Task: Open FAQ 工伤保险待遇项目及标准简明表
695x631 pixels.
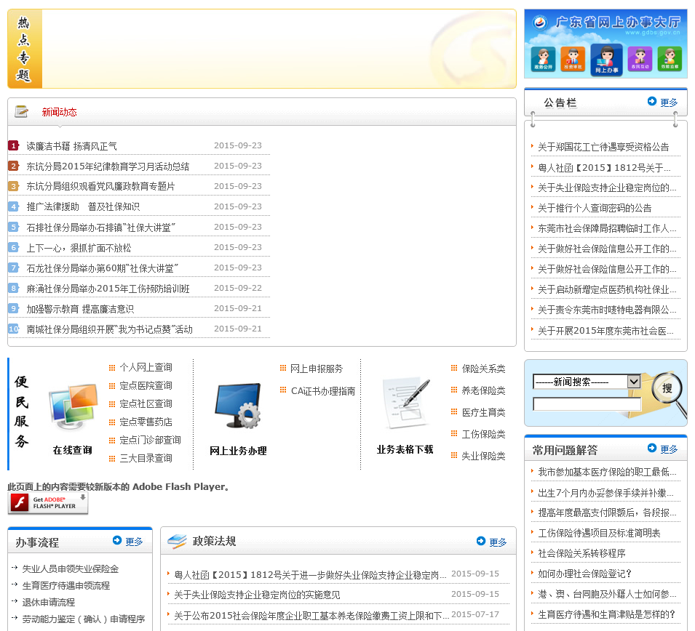Action: (x=599, y=533)
